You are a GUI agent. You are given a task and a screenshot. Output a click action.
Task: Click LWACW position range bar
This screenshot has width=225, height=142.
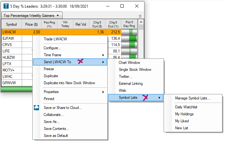(x=129, y=32)
